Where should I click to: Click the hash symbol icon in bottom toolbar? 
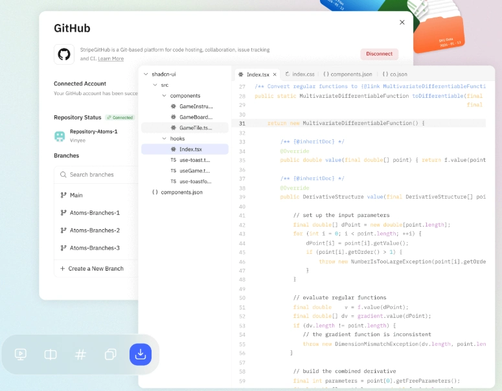pos(80,354)
